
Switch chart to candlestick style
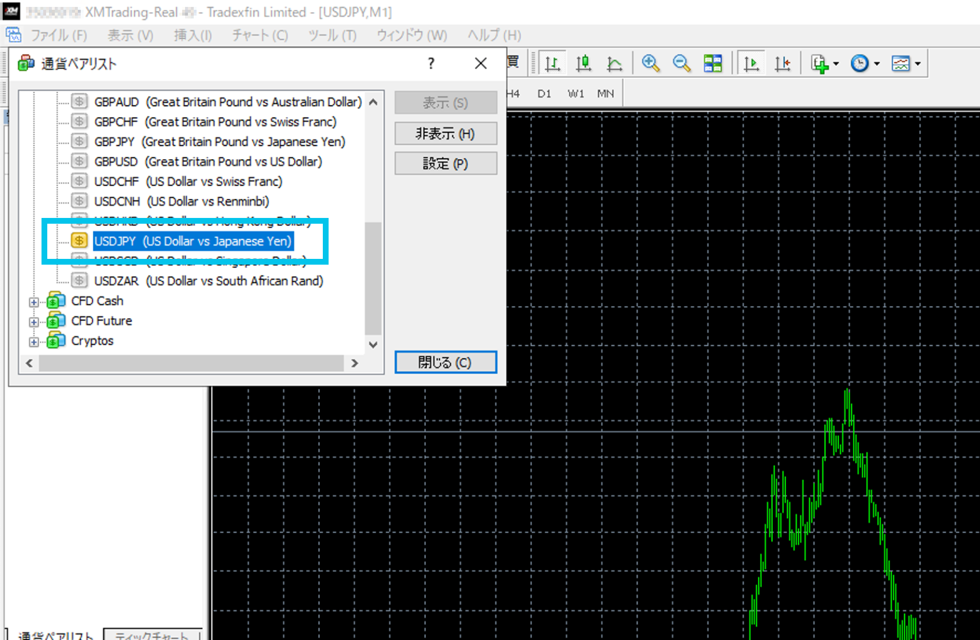click(583, 63)
